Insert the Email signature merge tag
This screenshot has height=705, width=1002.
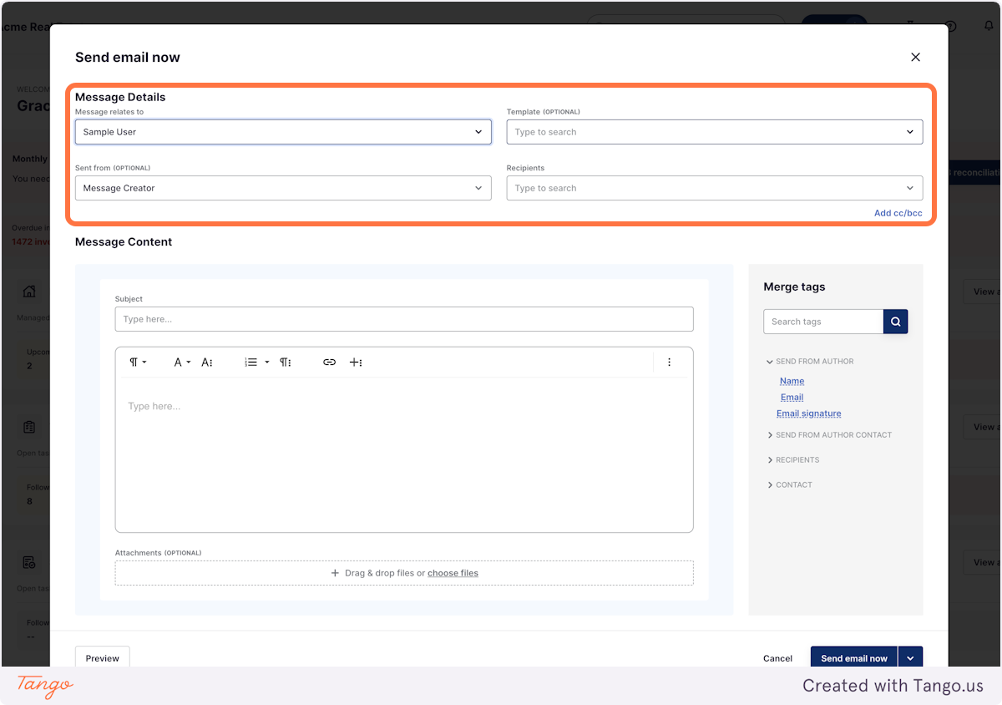point(808,413)
